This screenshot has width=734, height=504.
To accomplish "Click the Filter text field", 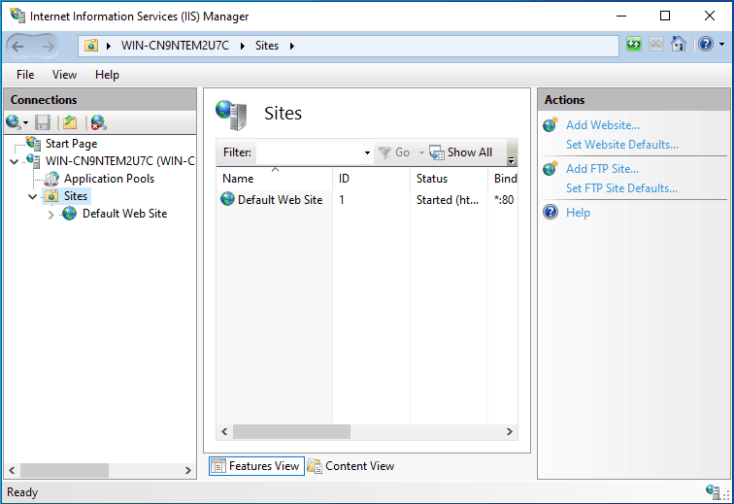I will [x=309, y=152].
